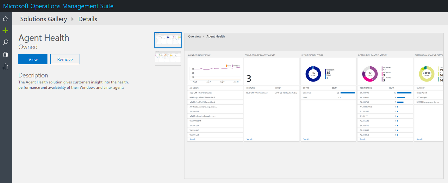Click the Details breadcrumb label
This screenshot has width=448, height=183.
(88, 19)
